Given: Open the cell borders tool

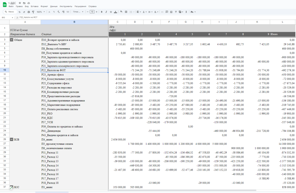Looking at the screenshot, I should (x=126, y=12).
